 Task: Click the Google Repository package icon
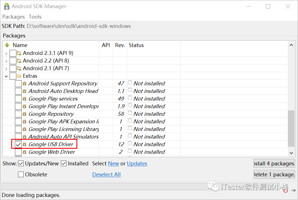click(25, 114)
